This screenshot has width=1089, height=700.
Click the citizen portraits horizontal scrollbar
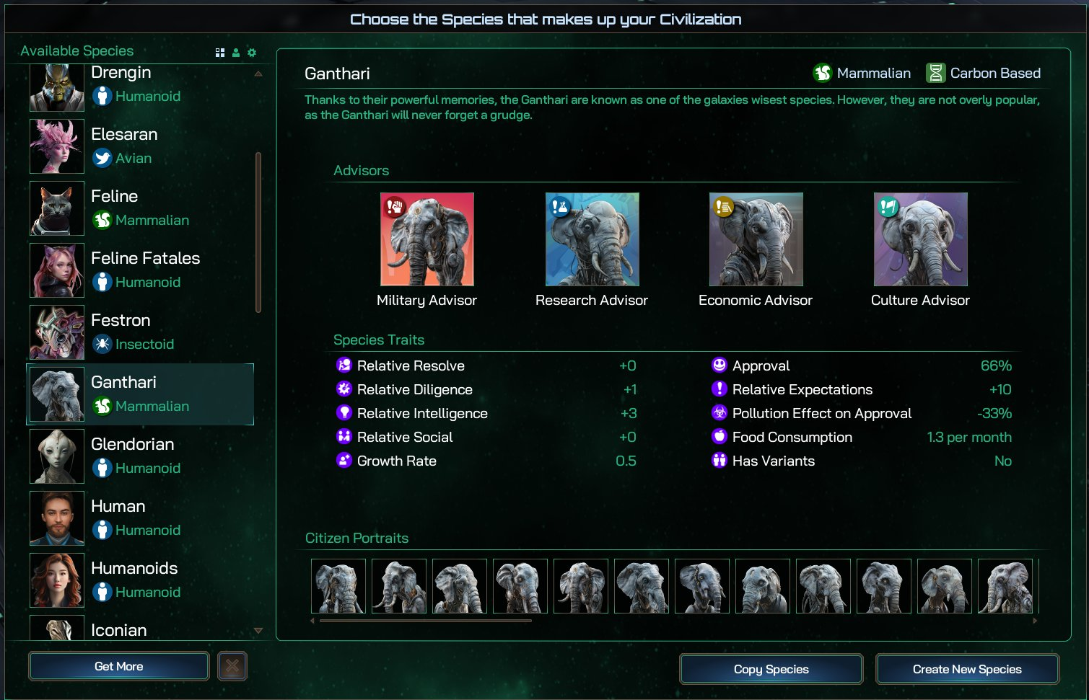click(426, 620)
